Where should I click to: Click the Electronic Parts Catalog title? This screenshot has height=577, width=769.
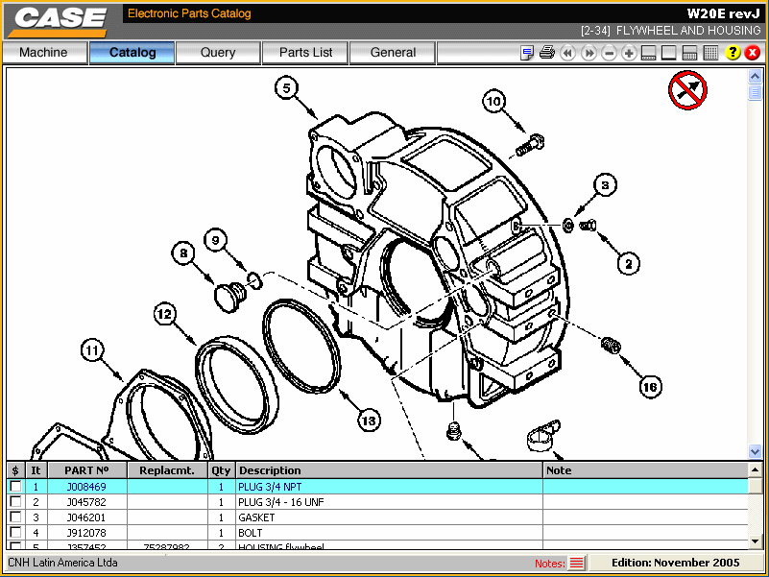(x=189, y=13)
